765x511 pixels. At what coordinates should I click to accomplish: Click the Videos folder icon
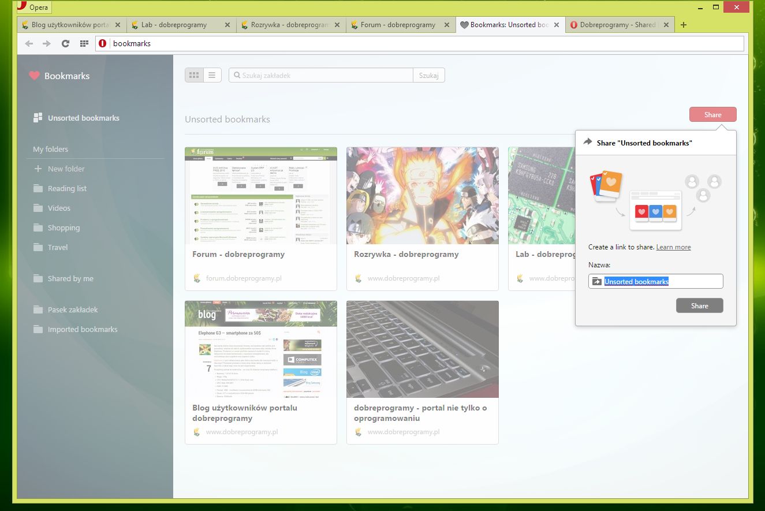38,208
